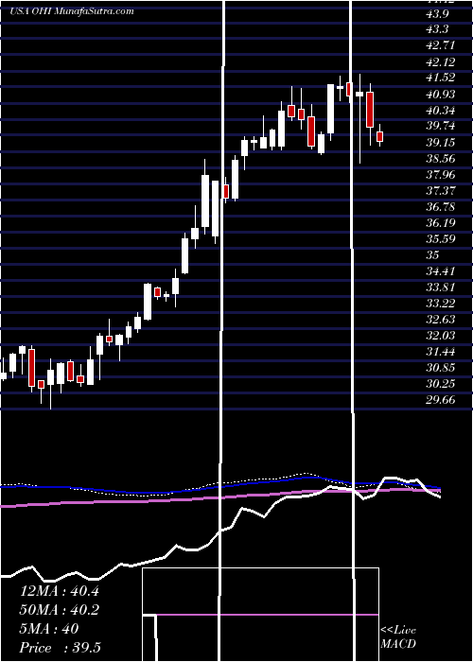Select the 31.44 price level label

click(x=442, y=351)
